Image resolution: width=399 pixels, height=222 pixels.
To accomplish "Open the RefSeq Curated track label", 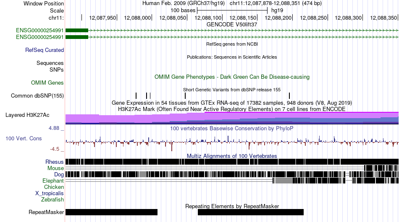I will click(x=45, y=50).
